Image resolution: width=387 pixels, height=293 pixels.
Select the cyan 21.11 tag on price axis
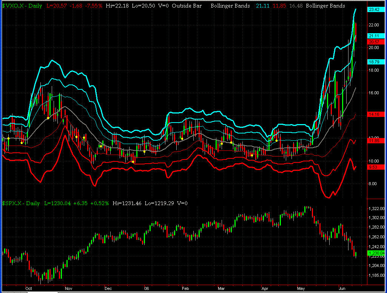click(376, 36)
